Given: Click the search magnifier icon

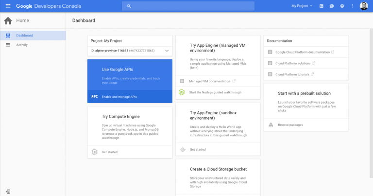Looking at the screenshot, I should point(129,6).
